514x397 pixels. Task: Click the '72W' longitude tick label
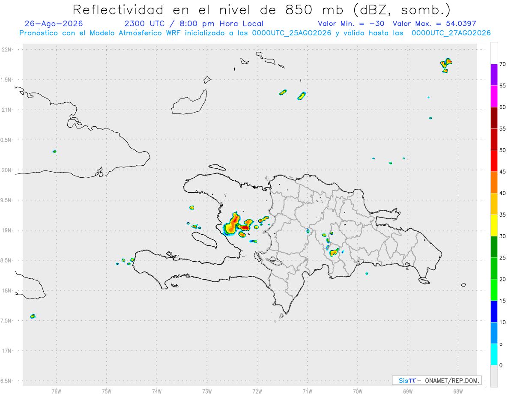pos(257,391)
